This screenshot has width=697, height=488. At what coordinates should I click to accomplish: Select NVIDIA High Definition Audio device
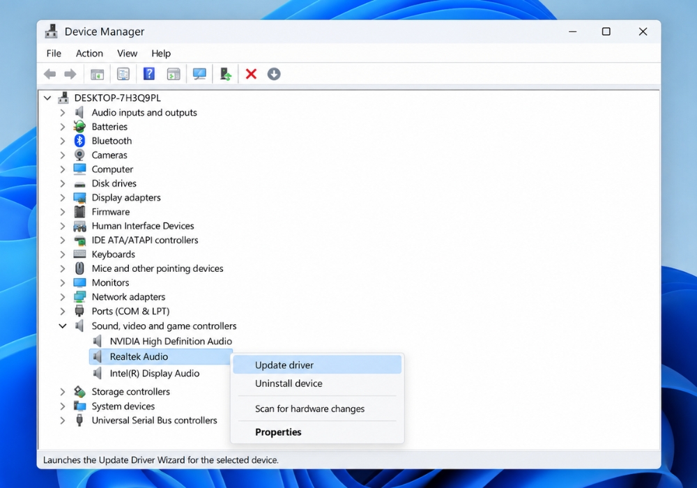[x=171, y=342]
